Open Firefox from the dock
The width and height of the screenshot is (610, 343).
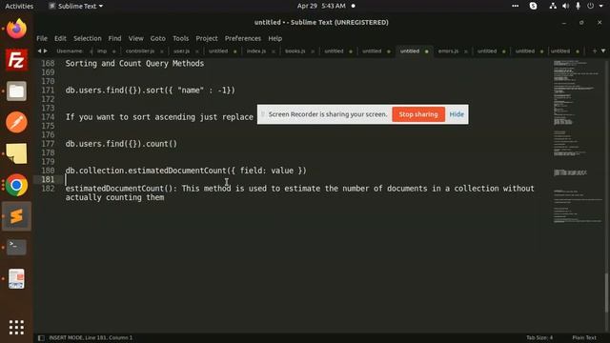16,29
